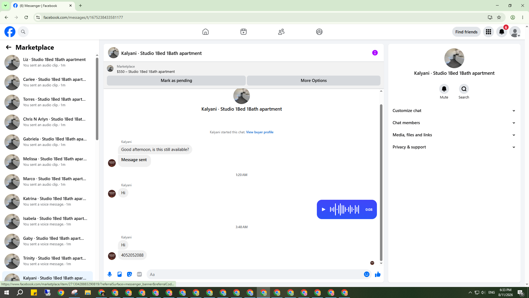Screen dimensions: 529x298
Task: Open the Friends icon in top navigation
Action: 281,32
